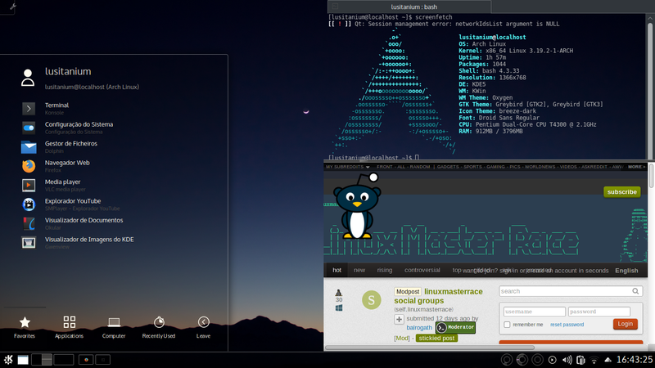Image resolution: width=655 pixels, height=368 pixels.
Task: Click the username input field
Action: tap(535, 312)
